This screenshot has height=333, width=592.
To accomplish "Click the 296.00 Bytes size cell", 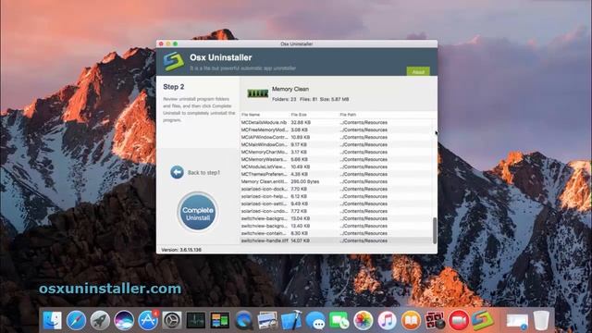I will click(304, 181).
